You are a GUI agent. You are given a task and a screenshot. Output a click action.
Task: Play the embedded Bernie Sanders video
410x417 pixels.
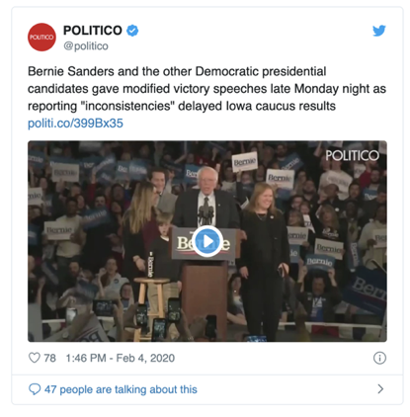tap(207, 241)
